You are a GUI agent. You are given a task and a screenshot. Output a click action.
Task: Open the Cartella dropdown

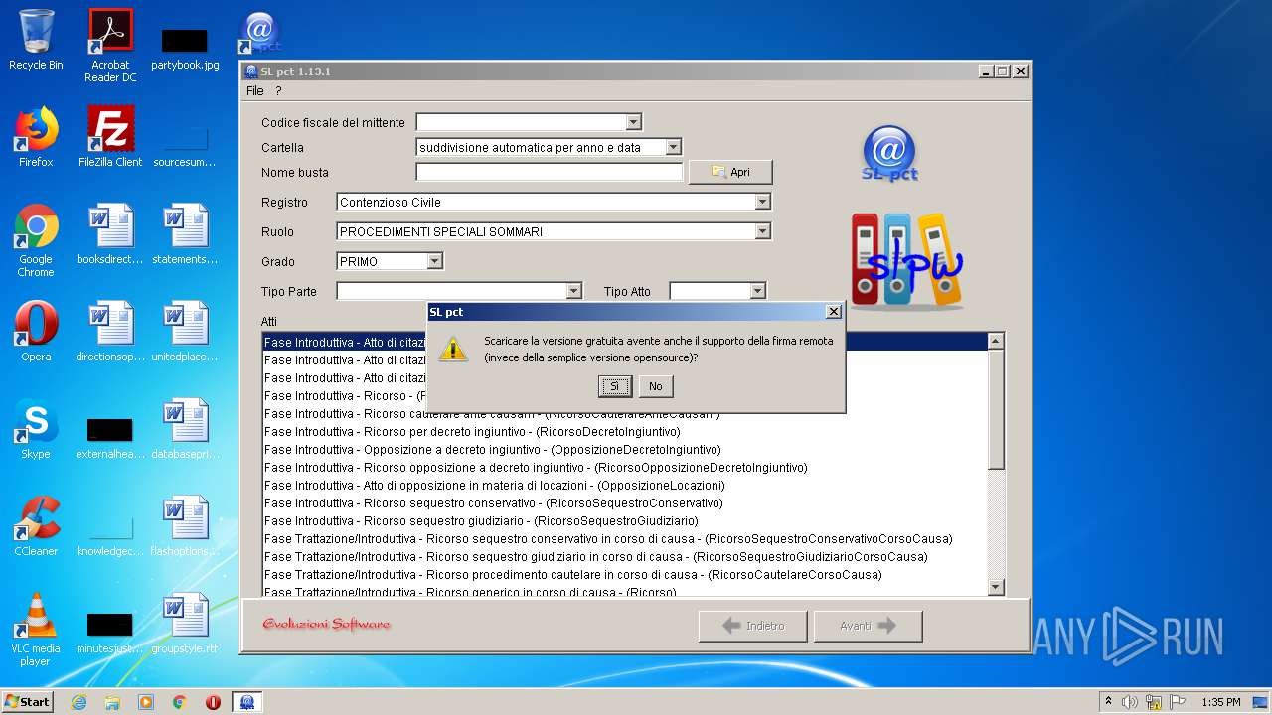(x=673, y=147)
